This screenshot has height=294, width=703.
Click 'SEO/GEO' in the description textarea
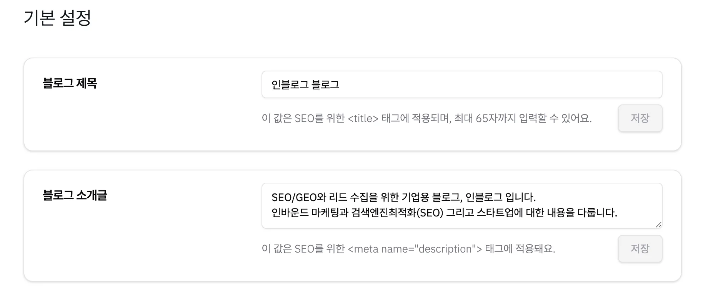pos(294,197)
